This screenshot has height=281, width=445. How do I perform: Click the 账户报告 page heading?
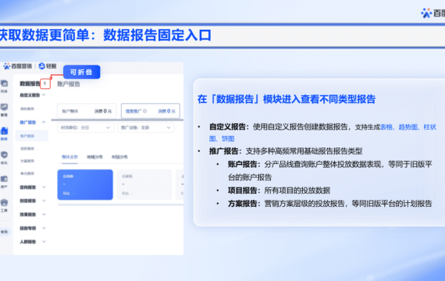(69, 84)
